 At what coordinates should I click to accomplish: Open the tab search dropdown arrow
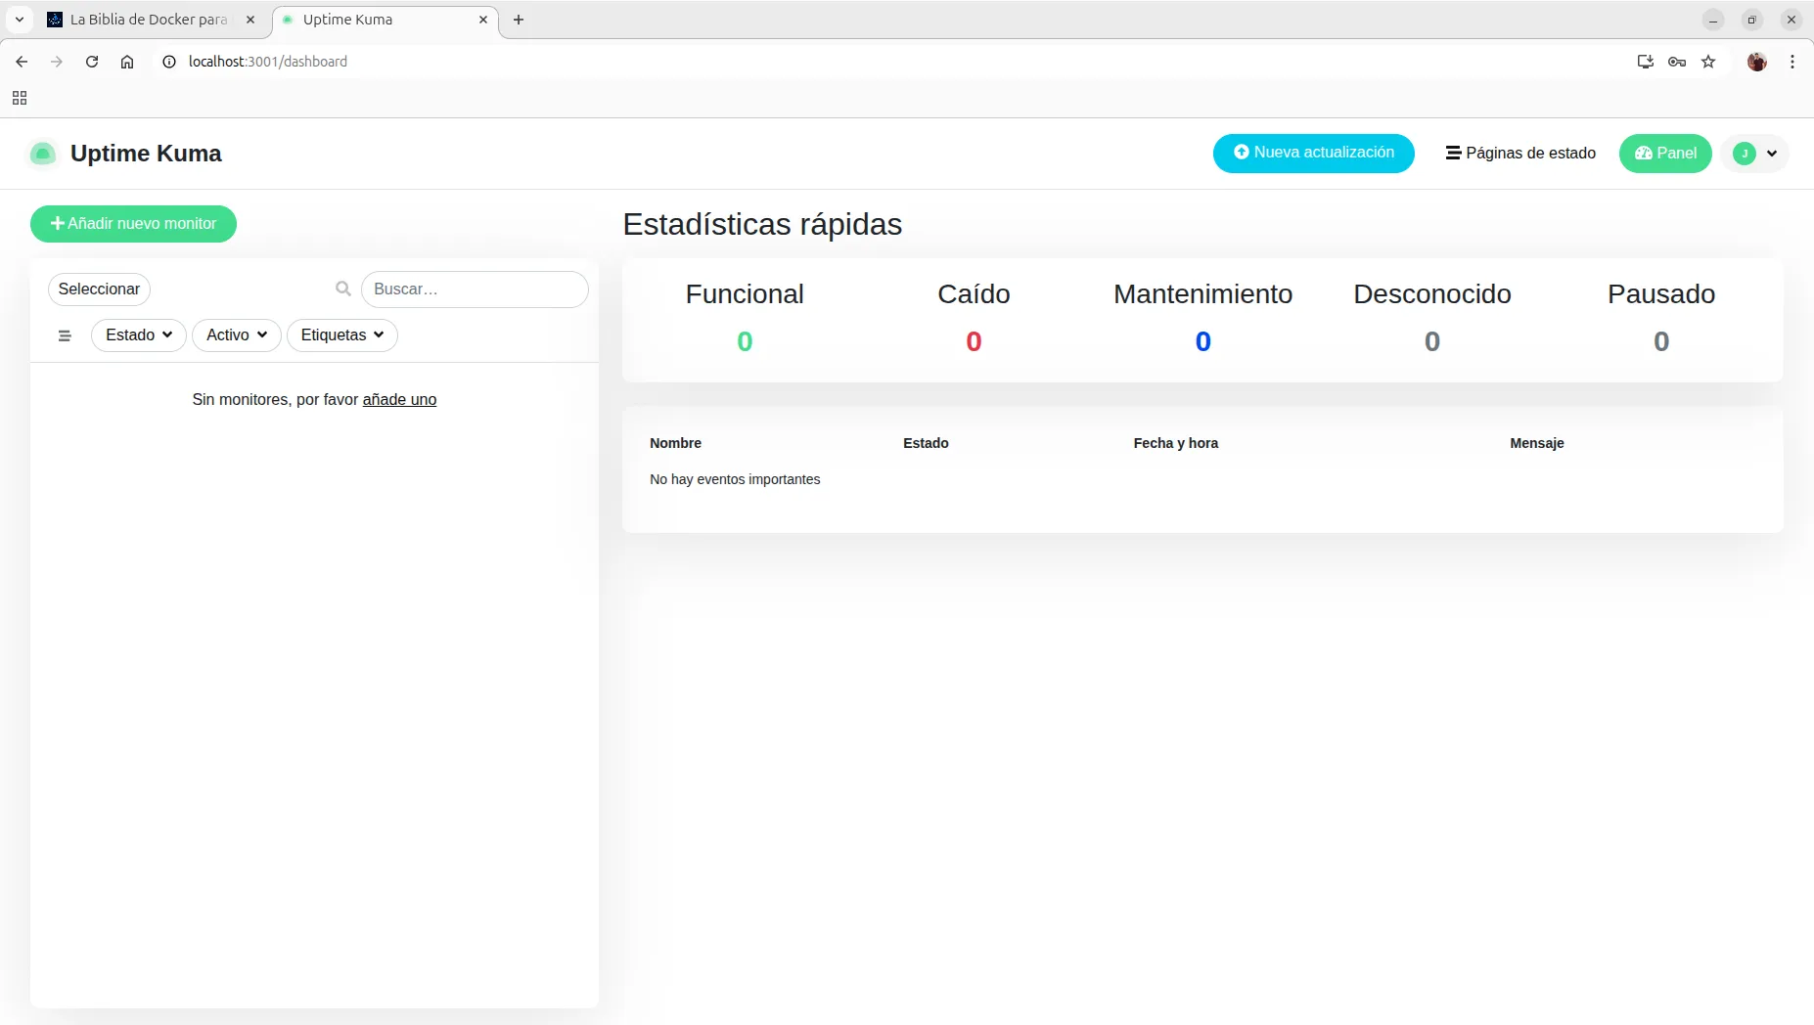20,20
